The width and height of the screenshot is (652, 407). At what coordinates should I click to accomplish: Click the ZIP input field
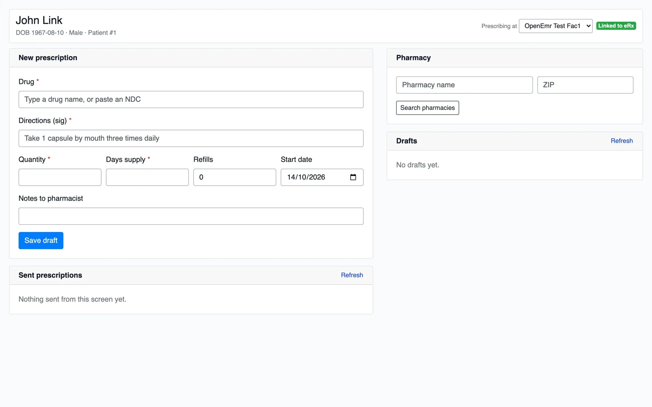[585, 85]
